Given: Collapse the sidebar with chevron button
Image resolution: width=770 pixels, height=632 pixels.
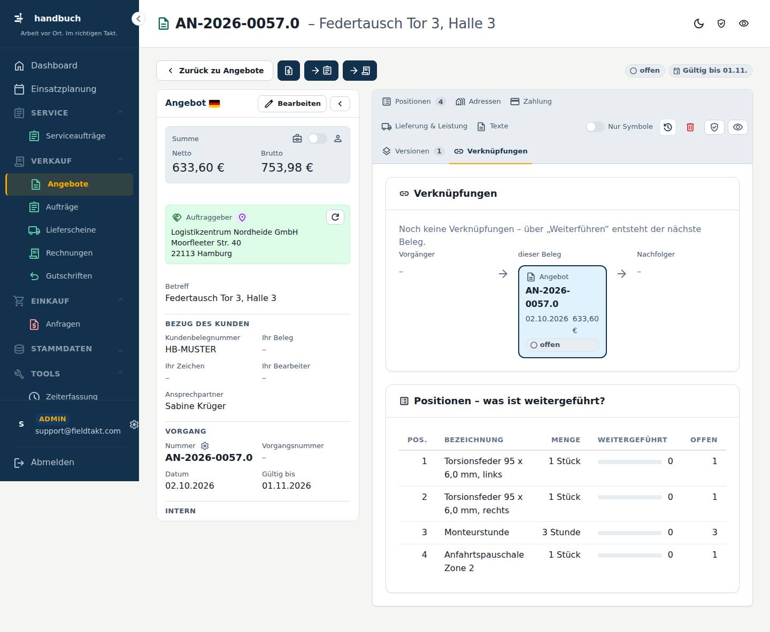Looking at the screenshot, I should tap(138, 19).
